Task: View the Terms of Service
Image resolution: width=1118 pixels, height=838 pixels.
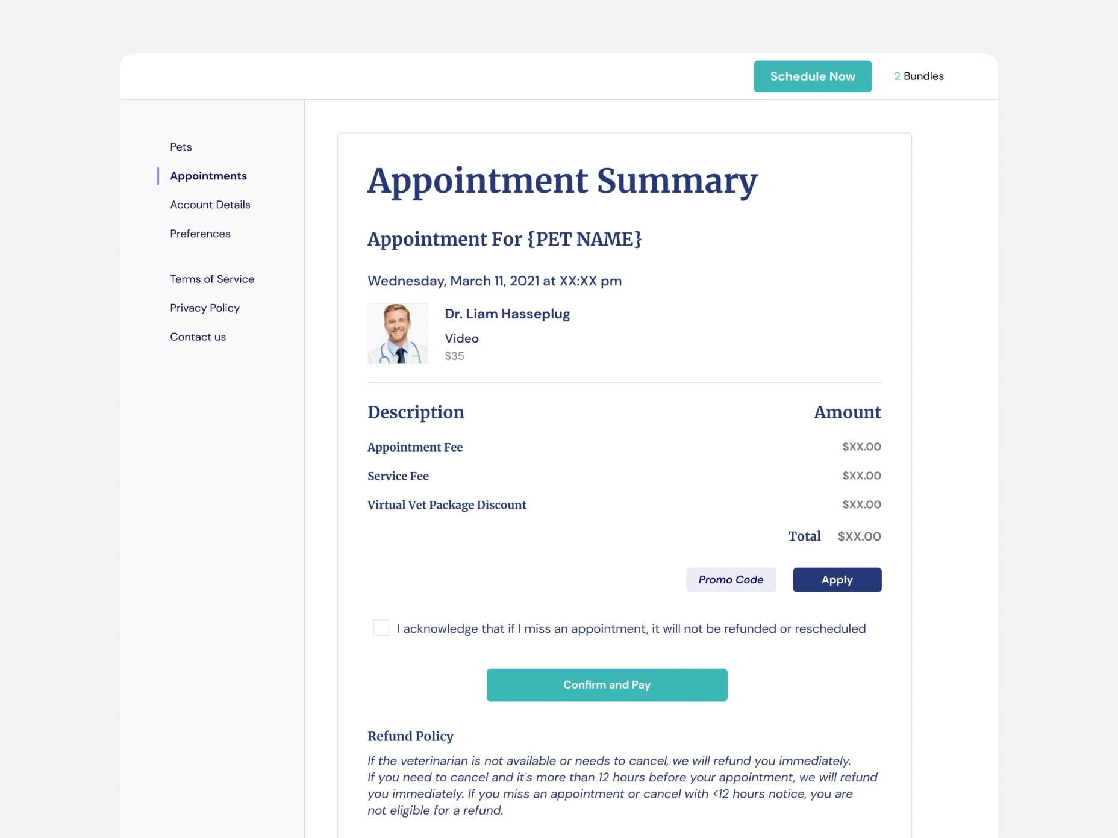Action: click(x=212, y=279)
